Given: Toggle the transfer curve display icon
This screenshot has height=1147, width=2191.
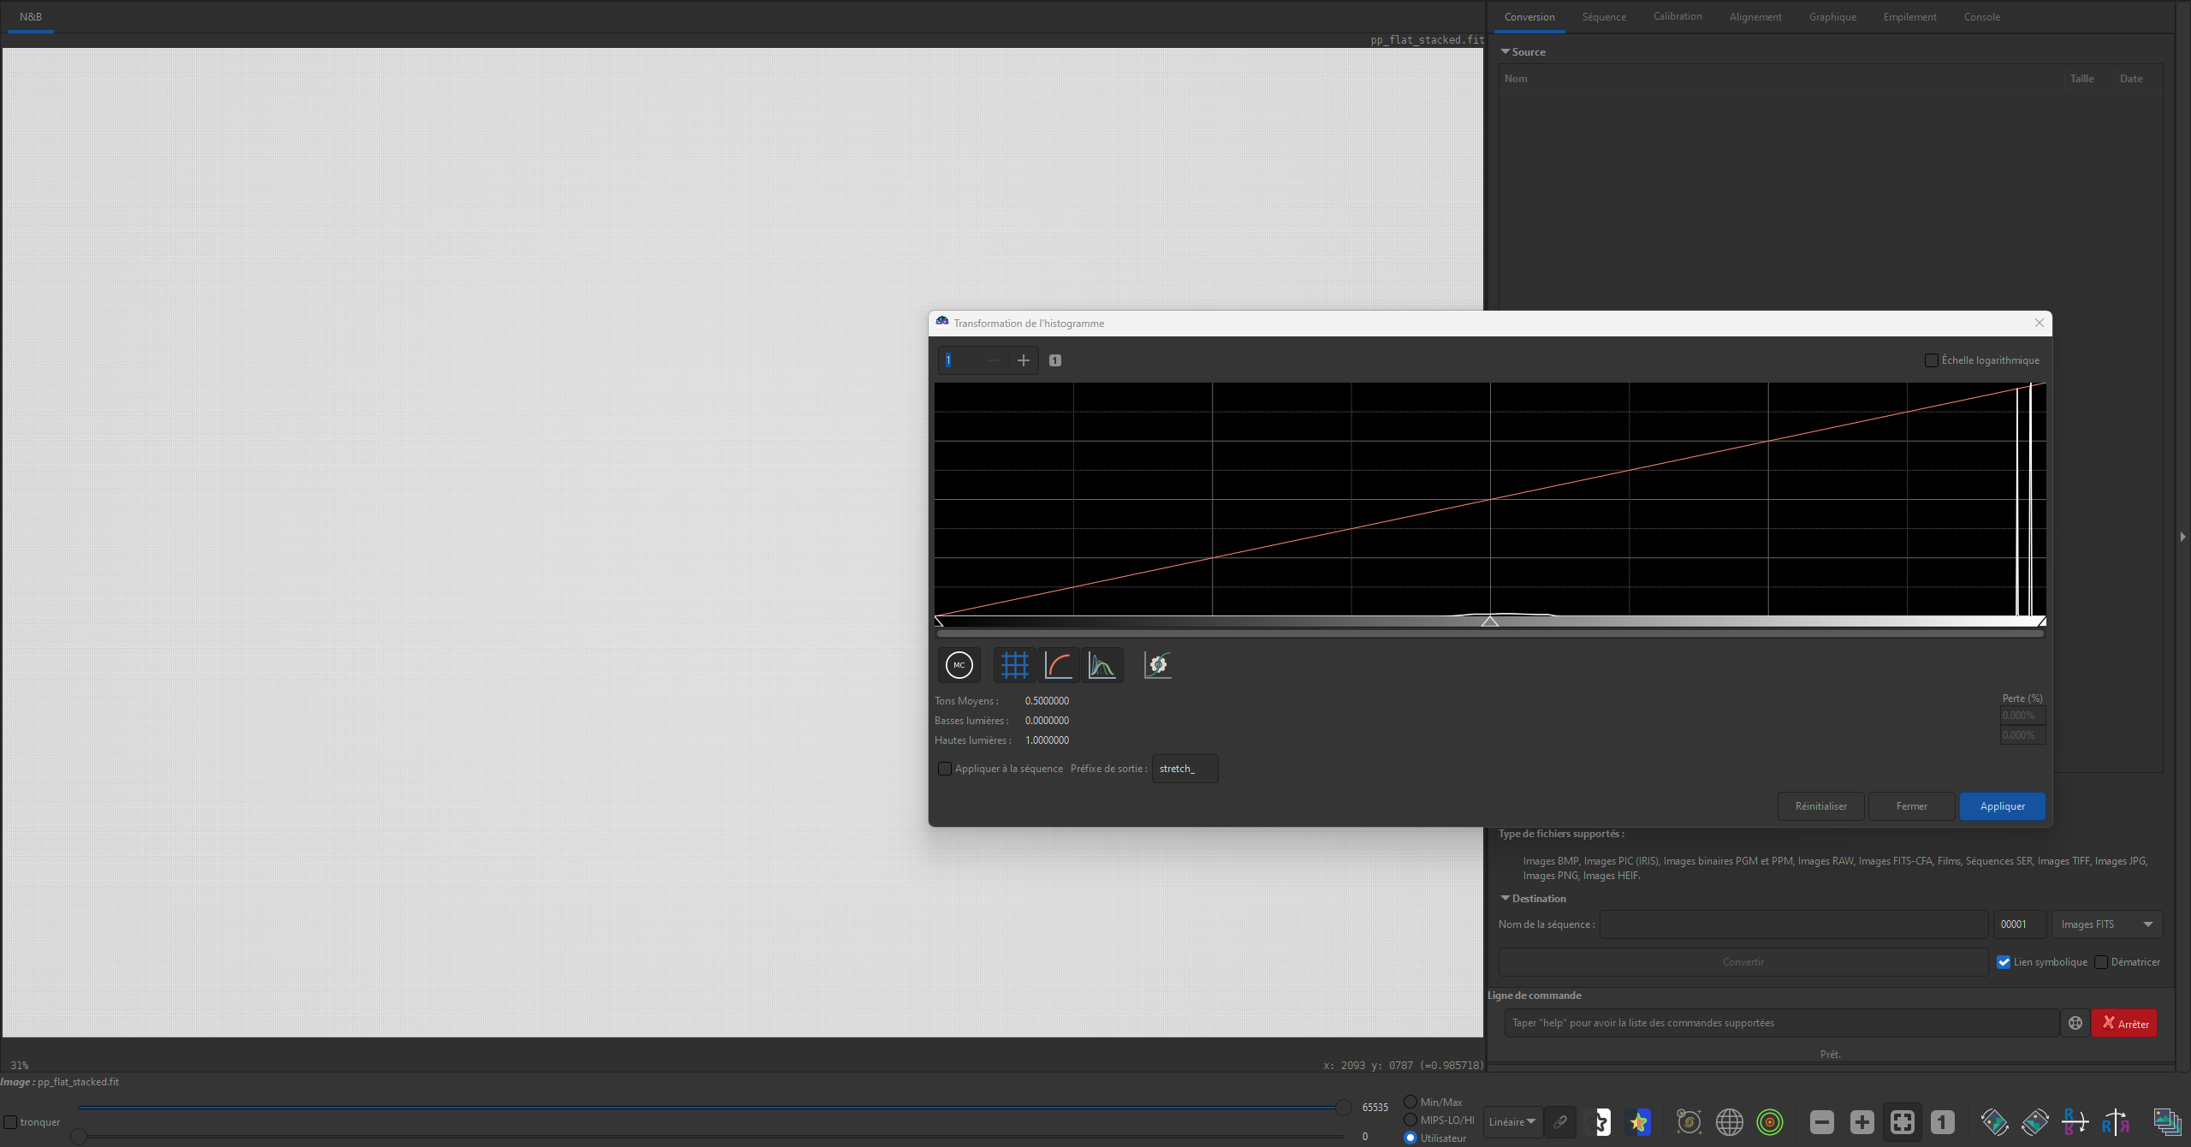Looking at the screenshot, I should coord(1059,665).
